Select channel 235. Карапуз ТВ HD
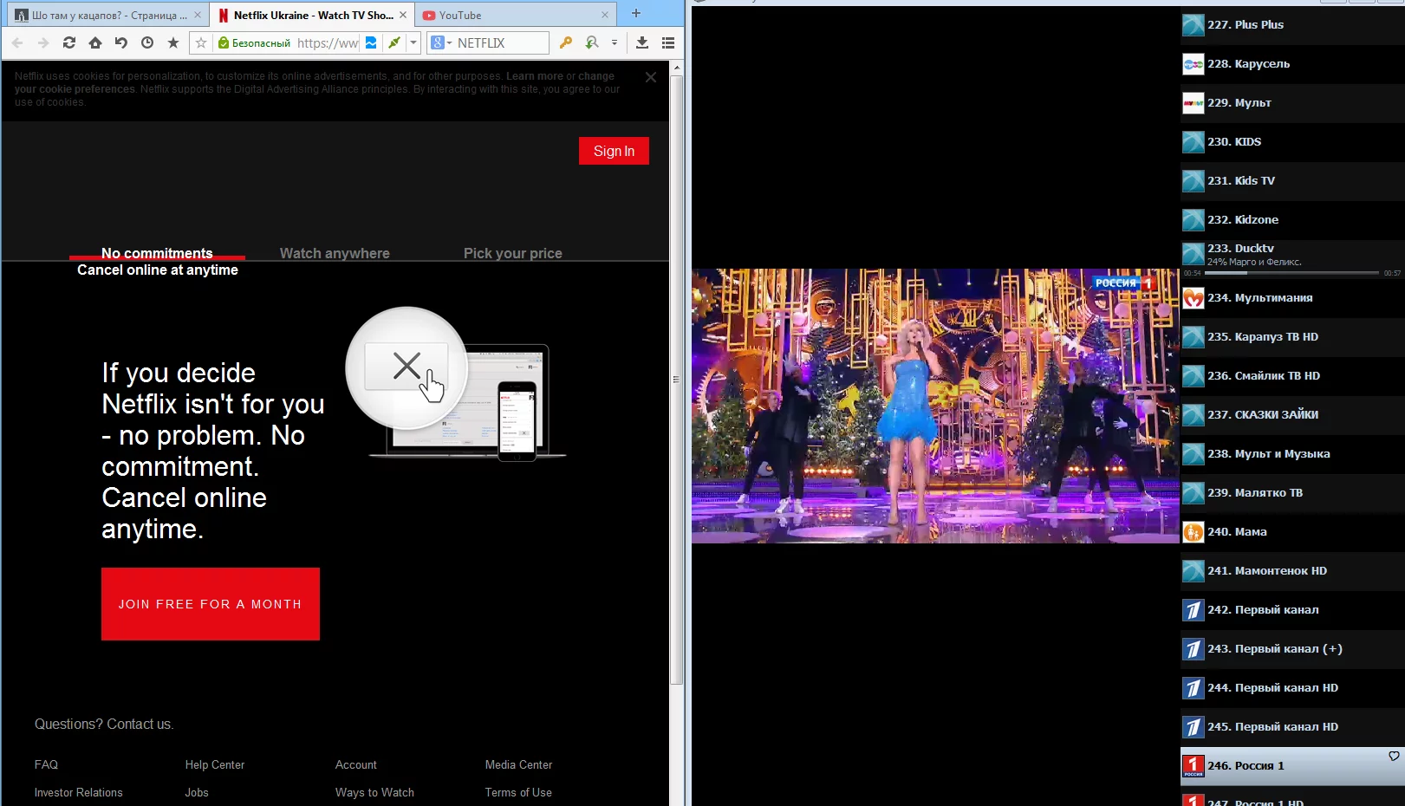1405x806 pixels. [x=1292, y=336]
